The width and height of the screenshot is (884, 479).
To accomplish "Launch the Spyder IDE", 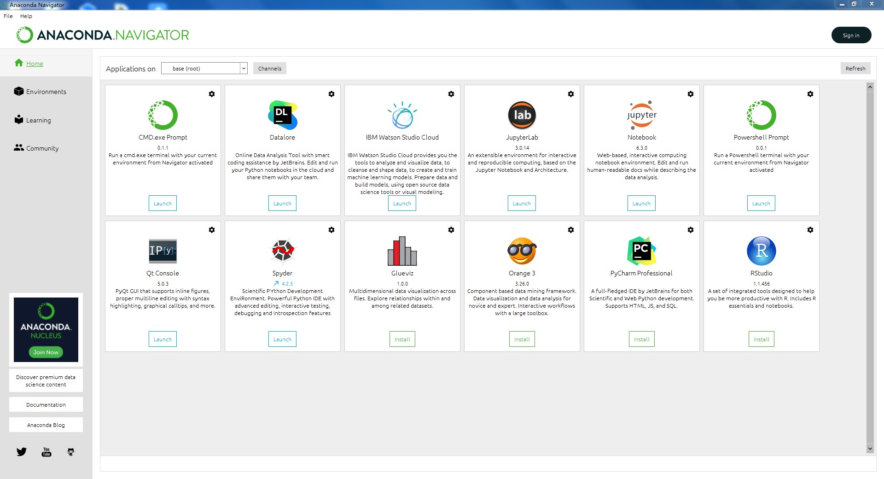I will (x=282, y=339).
